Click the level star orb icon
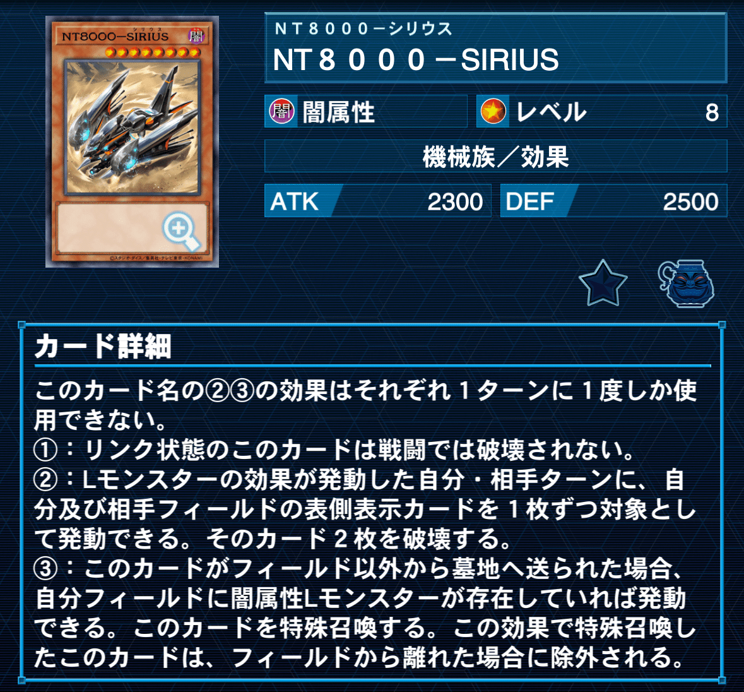The height and width of the screenshot is (692, 744). (x=493, y=112)
